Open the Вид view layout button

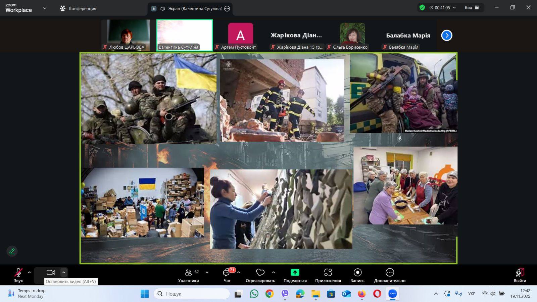(x=472, y=8)
